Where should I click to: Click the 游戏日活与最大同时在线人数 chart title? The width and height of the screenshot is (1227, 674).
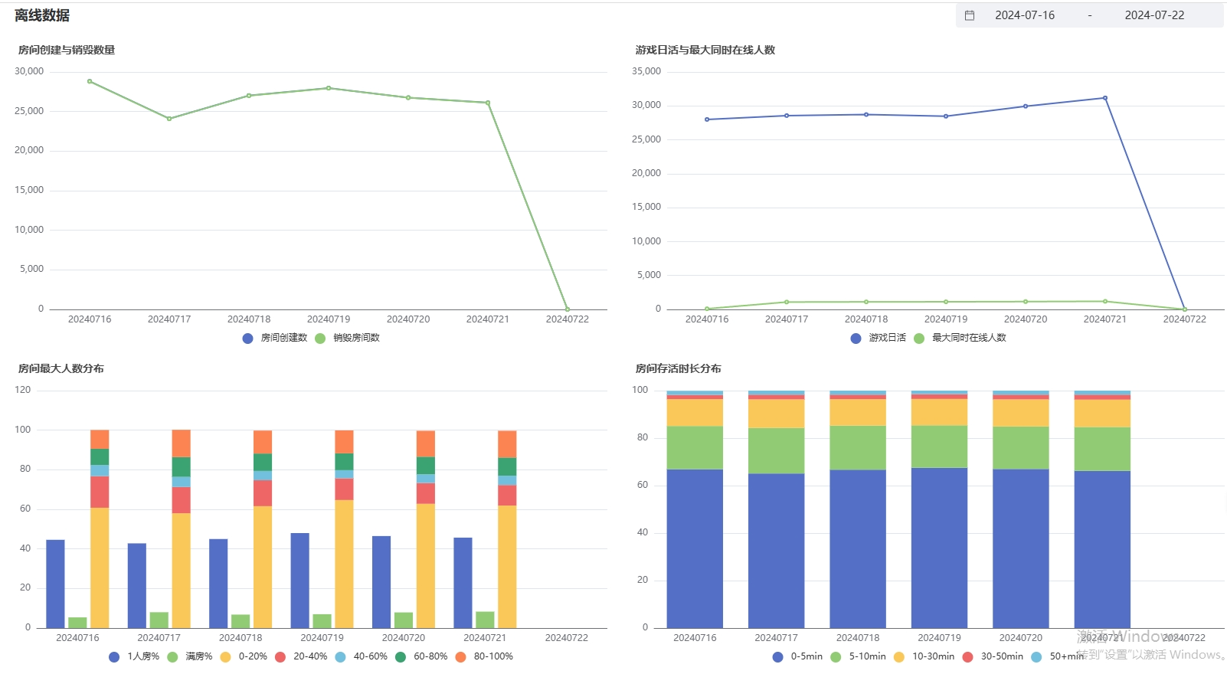coord(705,50)
